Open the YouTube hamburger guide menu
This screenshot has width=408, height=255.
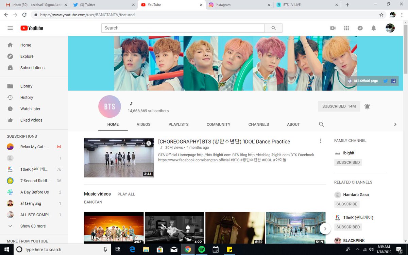tap(10, 28)
